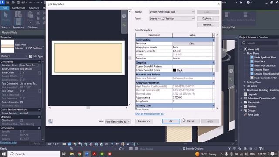Click the Project Browser Search field

(x=259, y=43)
